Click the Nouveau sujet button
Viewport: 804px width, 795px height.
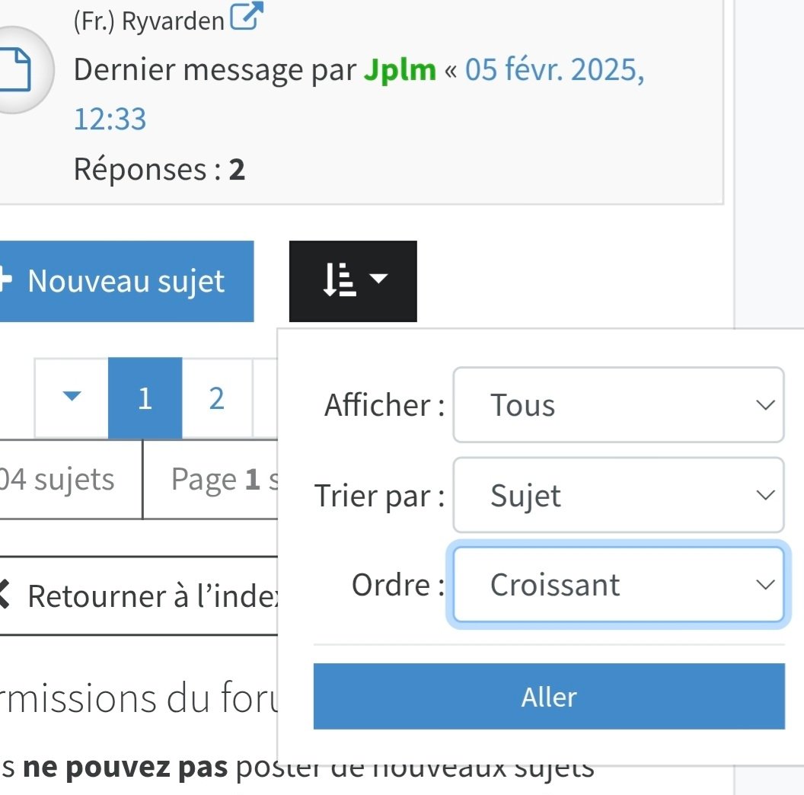point(126,281)
